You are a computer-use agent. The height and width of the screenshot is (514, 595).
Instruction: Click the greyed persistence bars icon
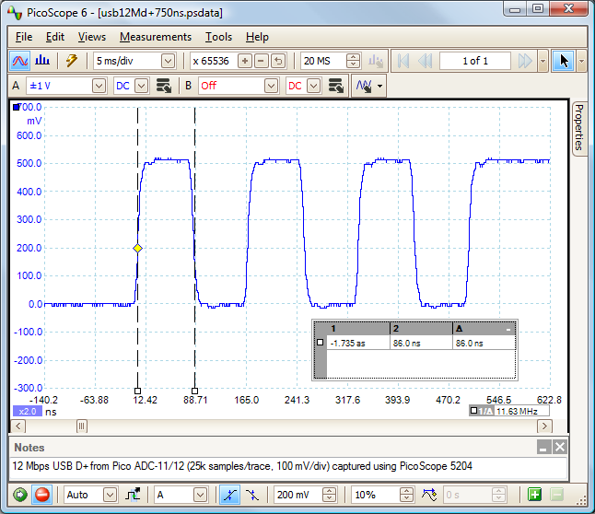[376, 61]
